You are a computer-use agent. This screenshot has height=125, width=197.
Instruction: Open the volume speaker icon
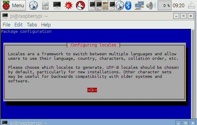(x=151, y=5)
